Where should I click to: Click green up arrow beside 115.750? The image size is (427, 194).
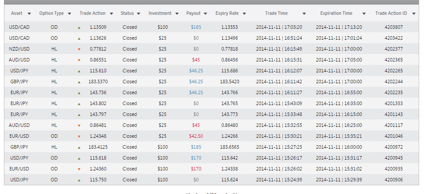79,180
